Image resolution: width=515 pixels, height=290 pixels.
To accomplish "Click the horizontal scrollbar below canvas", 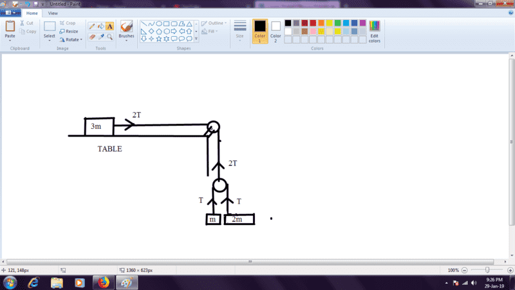I will pyautogui.click(x=251, y=262).
